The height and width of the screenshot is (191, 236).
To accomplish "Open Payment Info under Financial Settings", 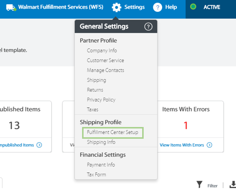I will 101,165.
